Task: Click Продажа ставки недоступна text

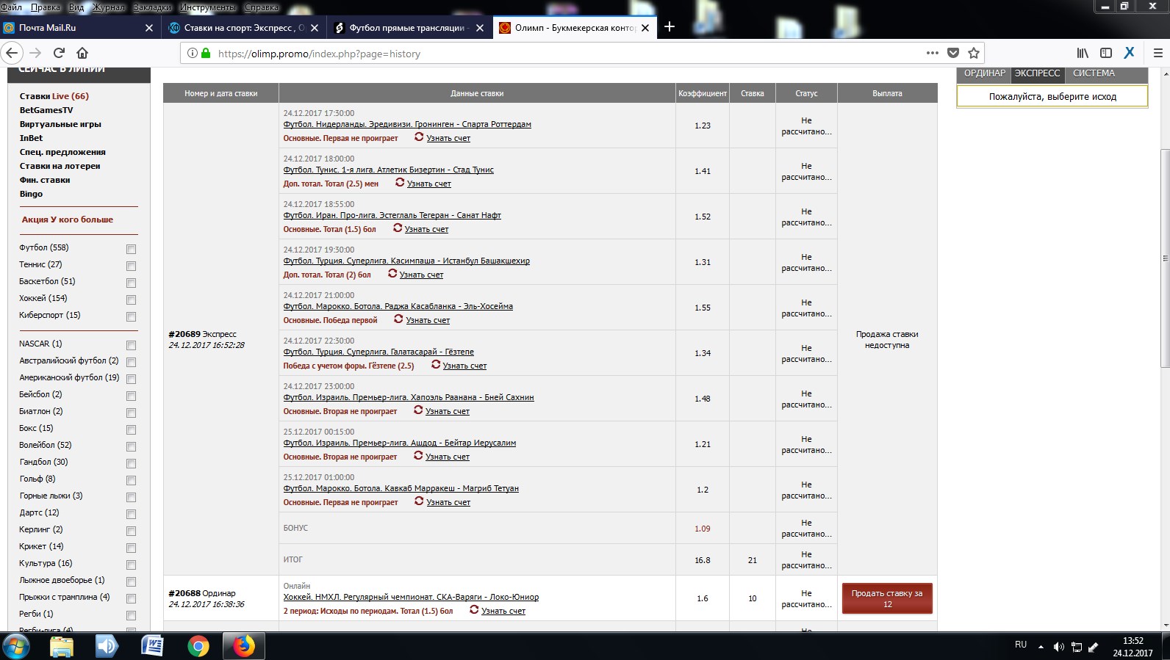Action: 887,339
